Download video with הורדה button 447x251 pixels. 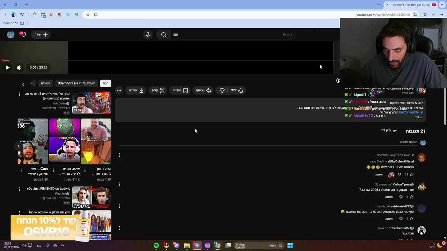click(x=136, y=90)
